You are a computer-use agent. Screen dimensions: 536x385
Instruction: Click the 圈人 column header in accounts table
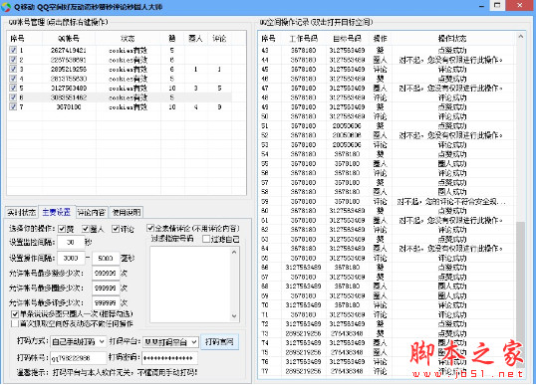[x=195, y=38]
